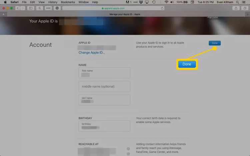Open the Safari menu

tap(14, 2)
